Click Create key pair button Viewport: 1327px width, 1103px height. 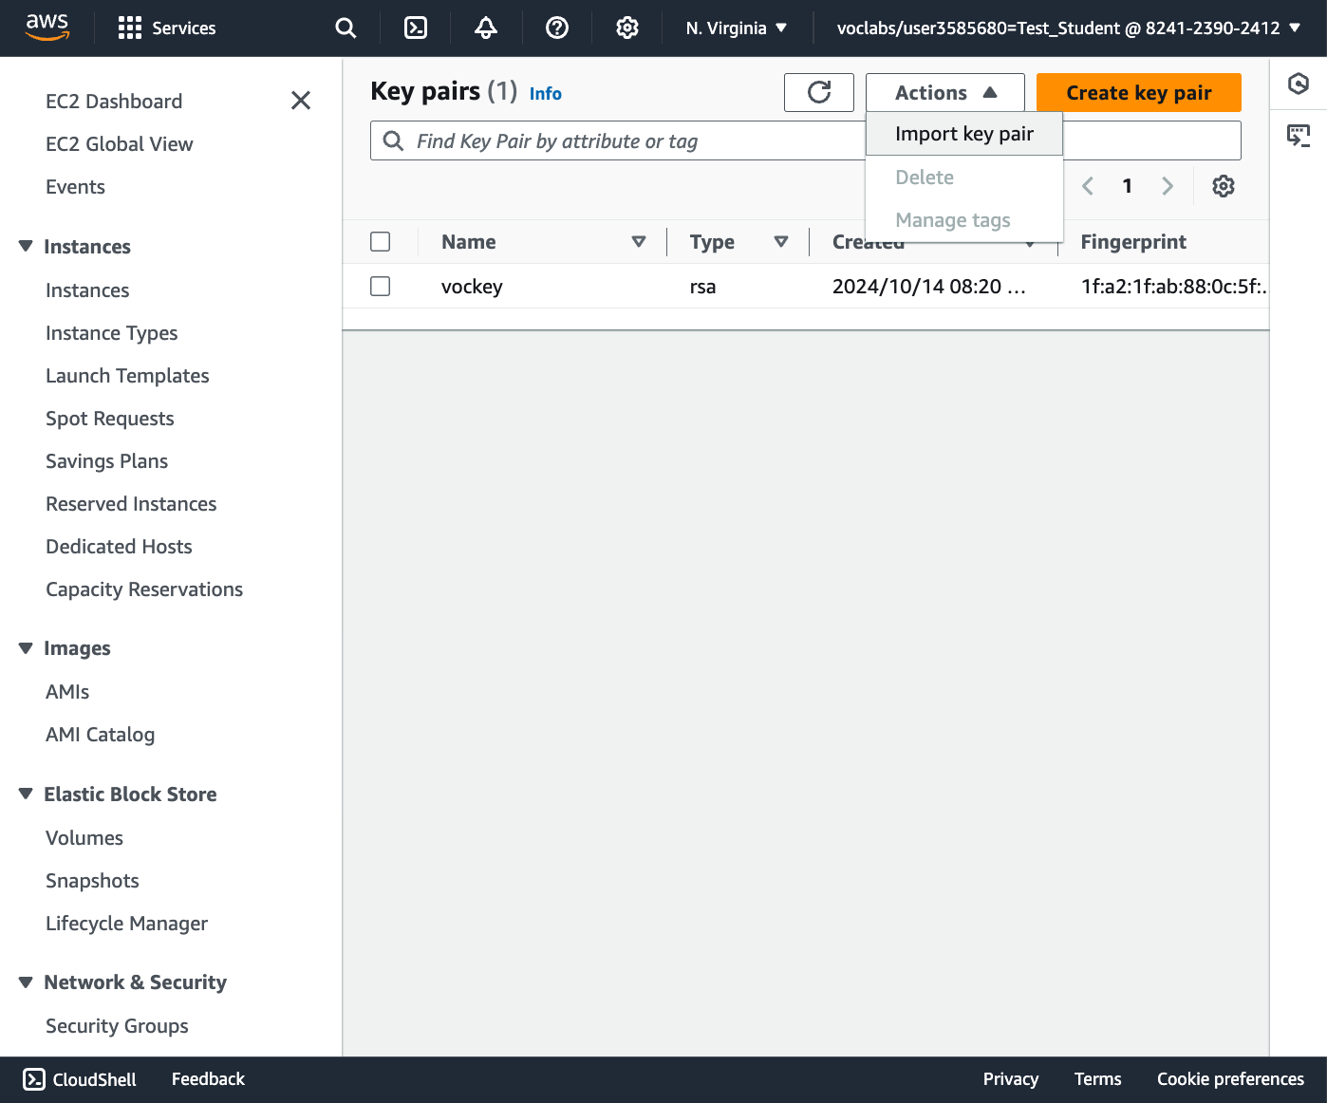1139,92
